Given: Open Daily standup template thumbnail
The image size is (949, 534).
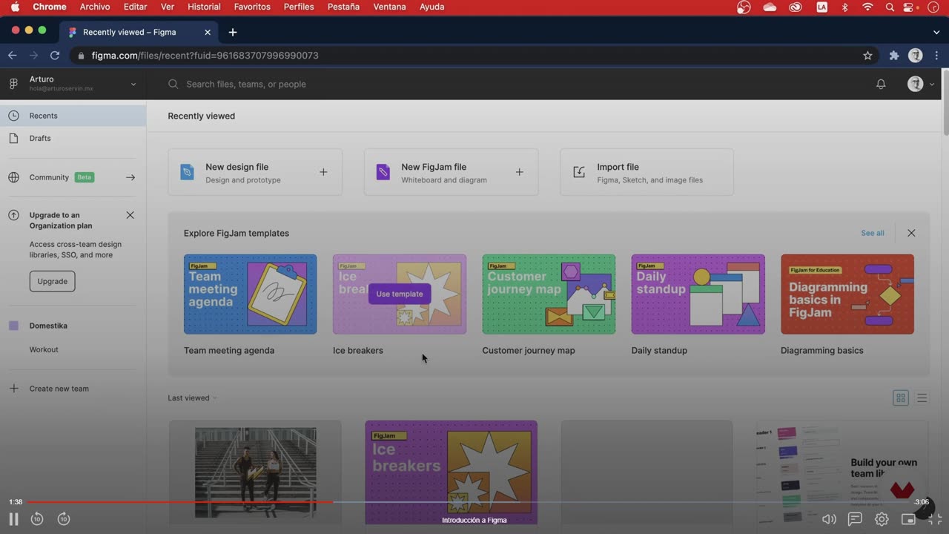Looking at the screenshot, I should coord(698,294).
